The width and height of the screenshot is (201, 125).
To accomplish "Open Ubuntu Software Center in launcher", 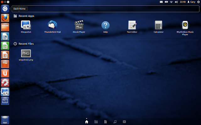I will click(5, 64).
